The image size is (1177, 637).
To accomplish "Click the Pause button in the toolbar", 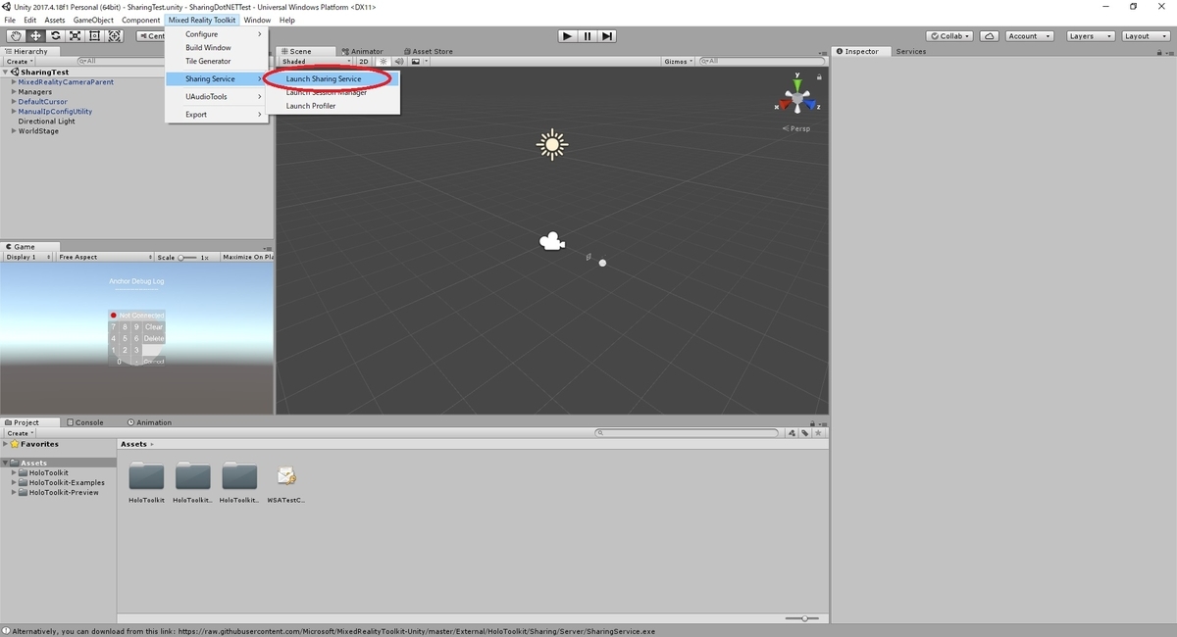I will point(588,36).
